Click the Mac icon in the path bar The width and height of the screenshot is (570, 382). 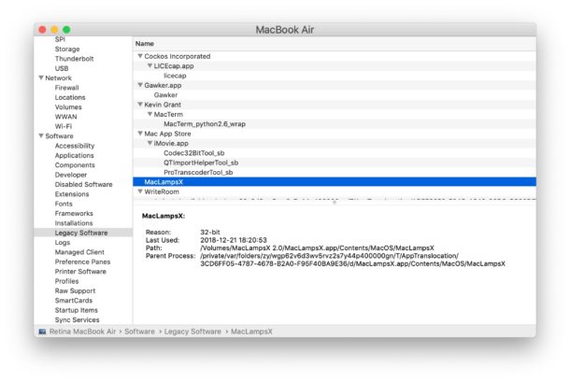click(43, 332)
